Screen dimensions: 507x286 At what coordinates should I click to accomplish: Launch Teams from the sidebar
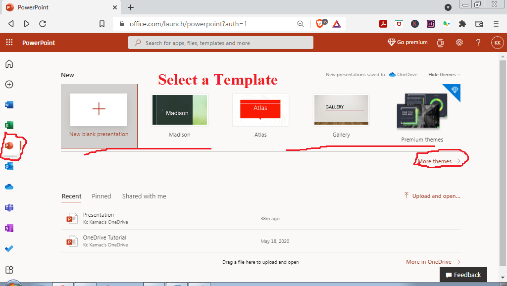coord(9,207)
